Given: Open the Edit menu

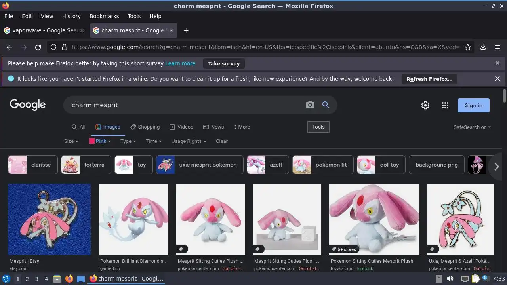Looking at the screenshot, I should pyautogui.click(x=27, y=16).
